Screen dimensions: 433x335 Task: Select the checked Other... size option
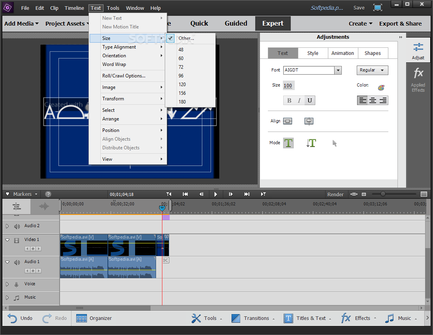point(190,38)
